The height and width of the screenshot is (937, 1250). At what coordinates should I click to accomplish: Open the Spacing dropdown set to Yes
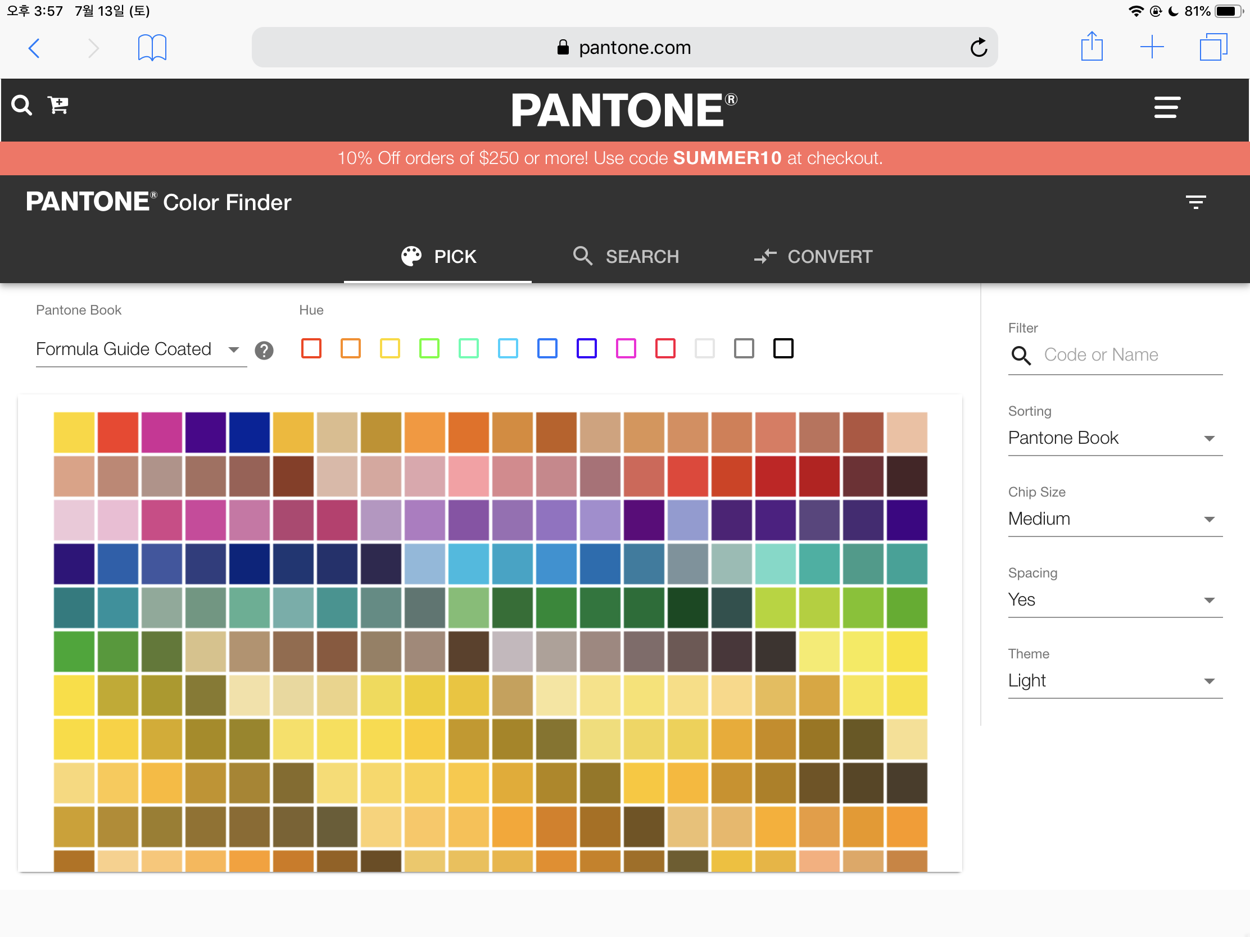(x=1115, y=600)
